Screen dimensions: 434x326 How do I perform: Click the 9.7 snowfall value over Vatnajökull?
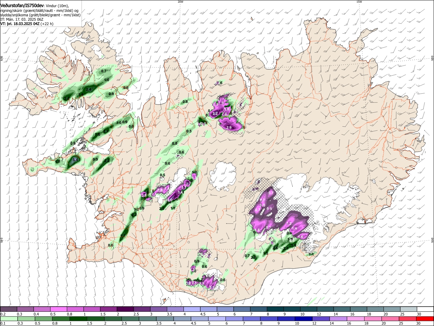(271, 193)
